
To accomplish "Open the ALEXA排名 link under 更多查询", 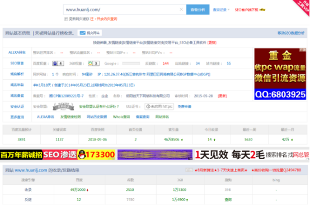I will [45, 117].
